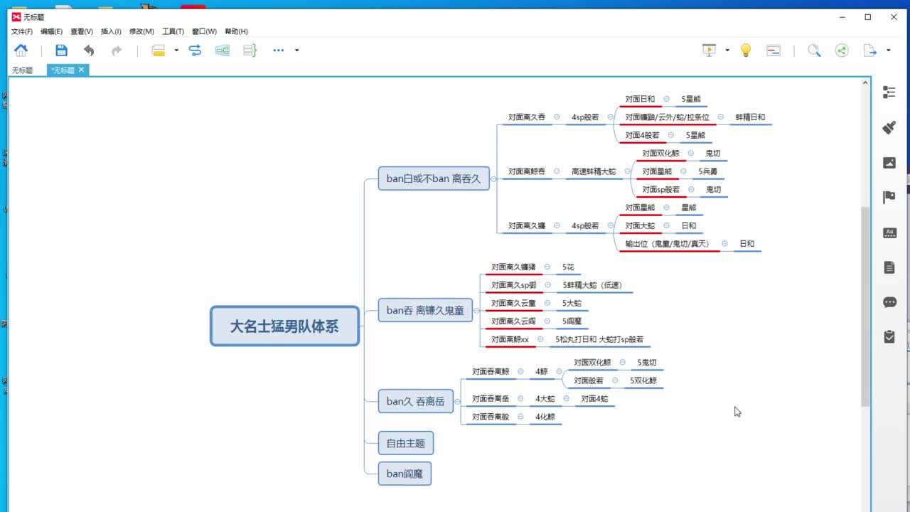Toggle the lightbulb Zen mode icon
This screenshot has height=512, width=910.
click(745, 50)
